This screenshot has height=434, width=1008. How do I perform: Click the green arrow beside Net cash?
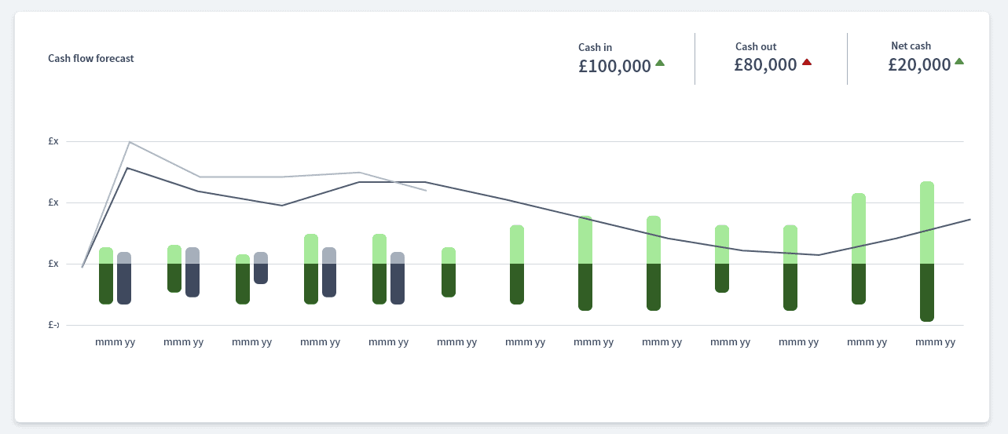click(x=959, y=61)
